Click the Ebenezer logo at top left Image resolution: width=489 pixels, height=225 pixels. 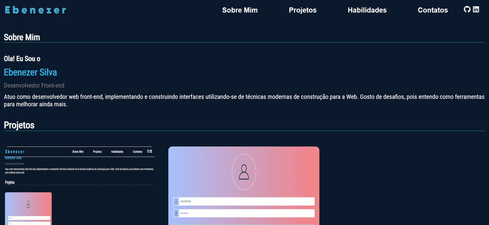[35, 10]
